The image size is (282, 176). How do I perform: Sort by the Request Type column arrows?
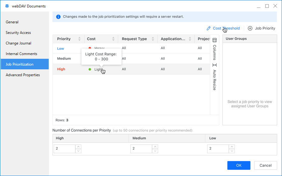(x=153, y=39)
